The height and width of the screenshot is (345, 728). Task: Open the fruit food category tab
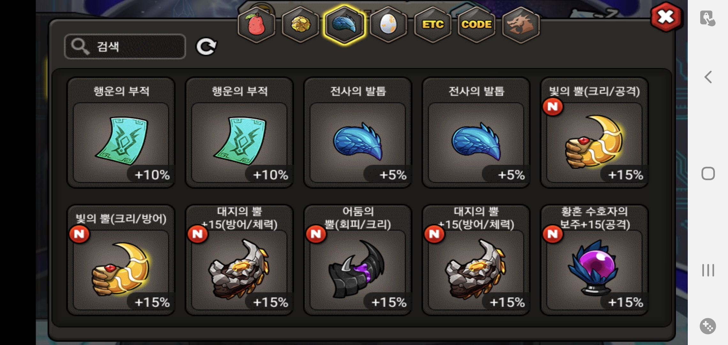tap(256, 25)
